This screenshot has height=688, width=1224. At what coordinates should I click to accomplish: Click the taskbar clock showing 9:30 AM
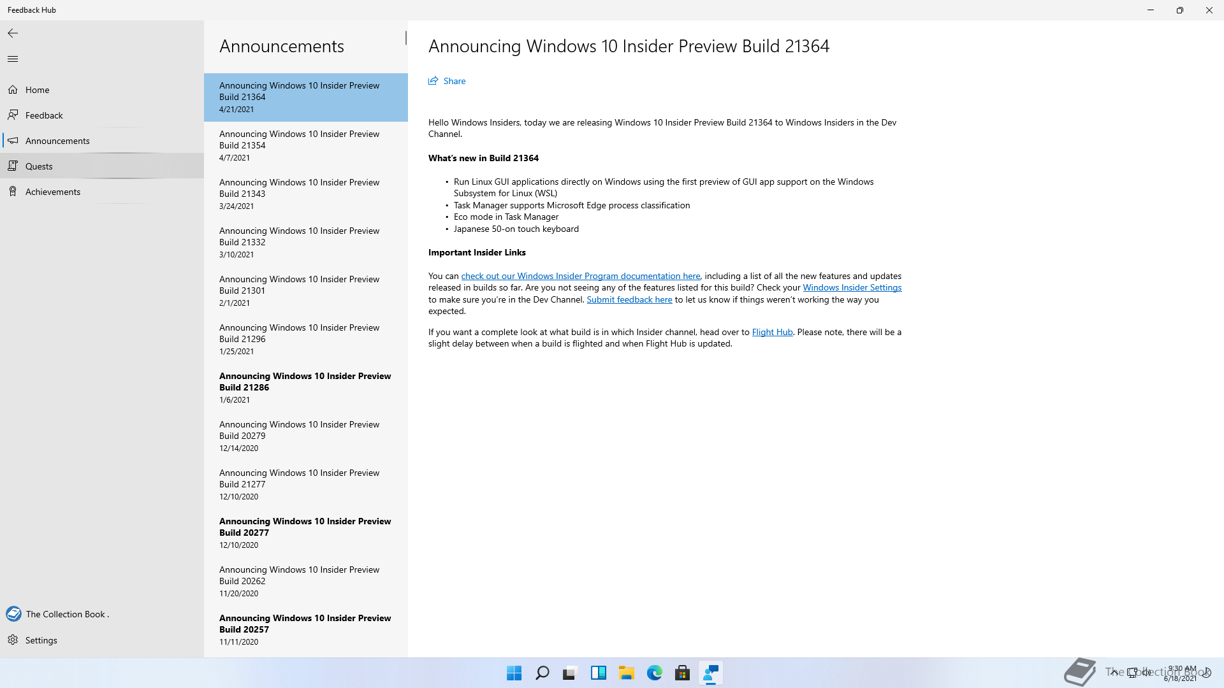click(1181, 673)
